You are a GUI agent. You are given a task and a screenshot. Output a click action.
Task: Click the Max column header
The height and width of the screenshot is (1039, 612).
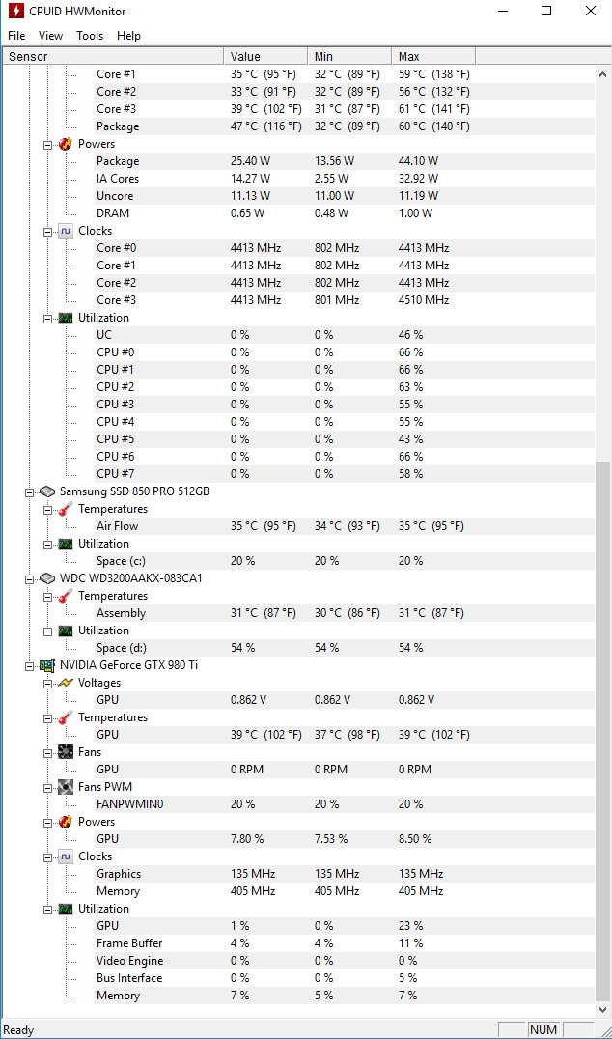[408, 56]
